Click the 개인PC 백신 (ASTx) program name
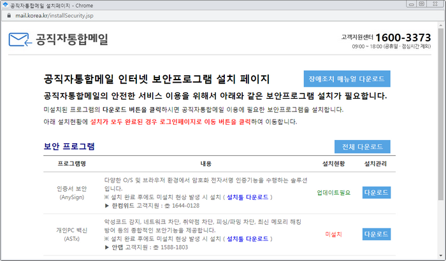Viewport: 446px width, 261px height. click(x=71, y=234)
